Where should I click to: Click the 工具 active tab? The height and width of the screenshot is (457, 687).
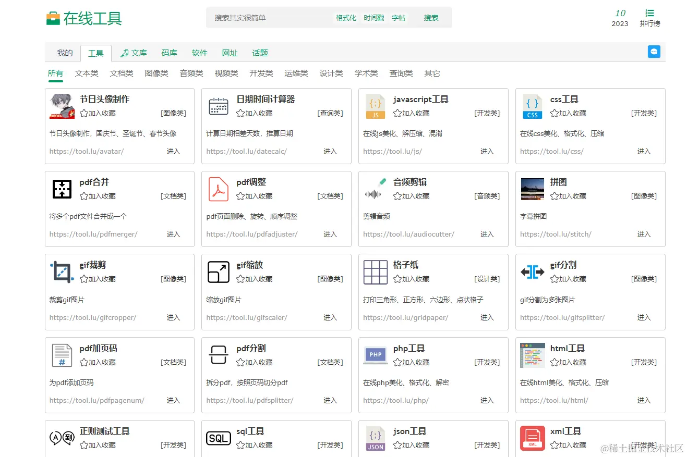(x=96, y=53)
